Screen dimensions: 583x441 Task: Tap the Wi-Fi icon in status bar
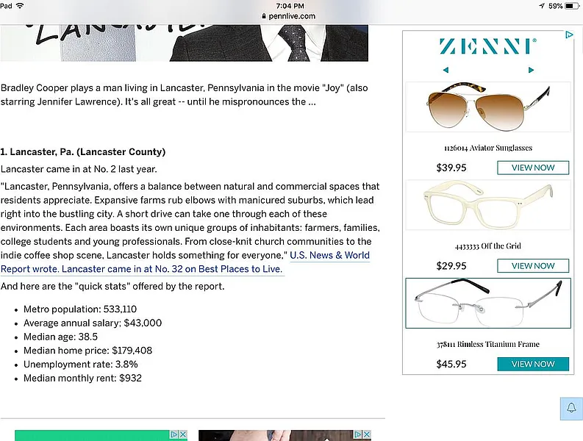point(20,5)
